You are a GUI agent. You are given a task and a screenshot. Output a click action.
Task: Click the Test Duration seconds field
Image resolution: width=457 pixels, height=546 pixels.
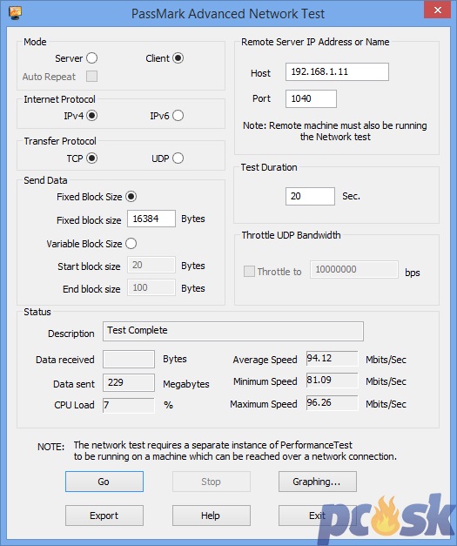click(310, 197)
